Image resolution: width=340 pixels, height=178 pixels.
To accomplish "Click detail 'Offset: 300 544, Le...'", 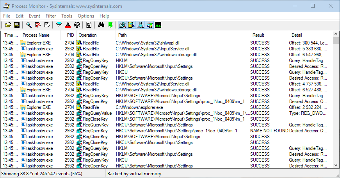I will [x=308, y=43].
